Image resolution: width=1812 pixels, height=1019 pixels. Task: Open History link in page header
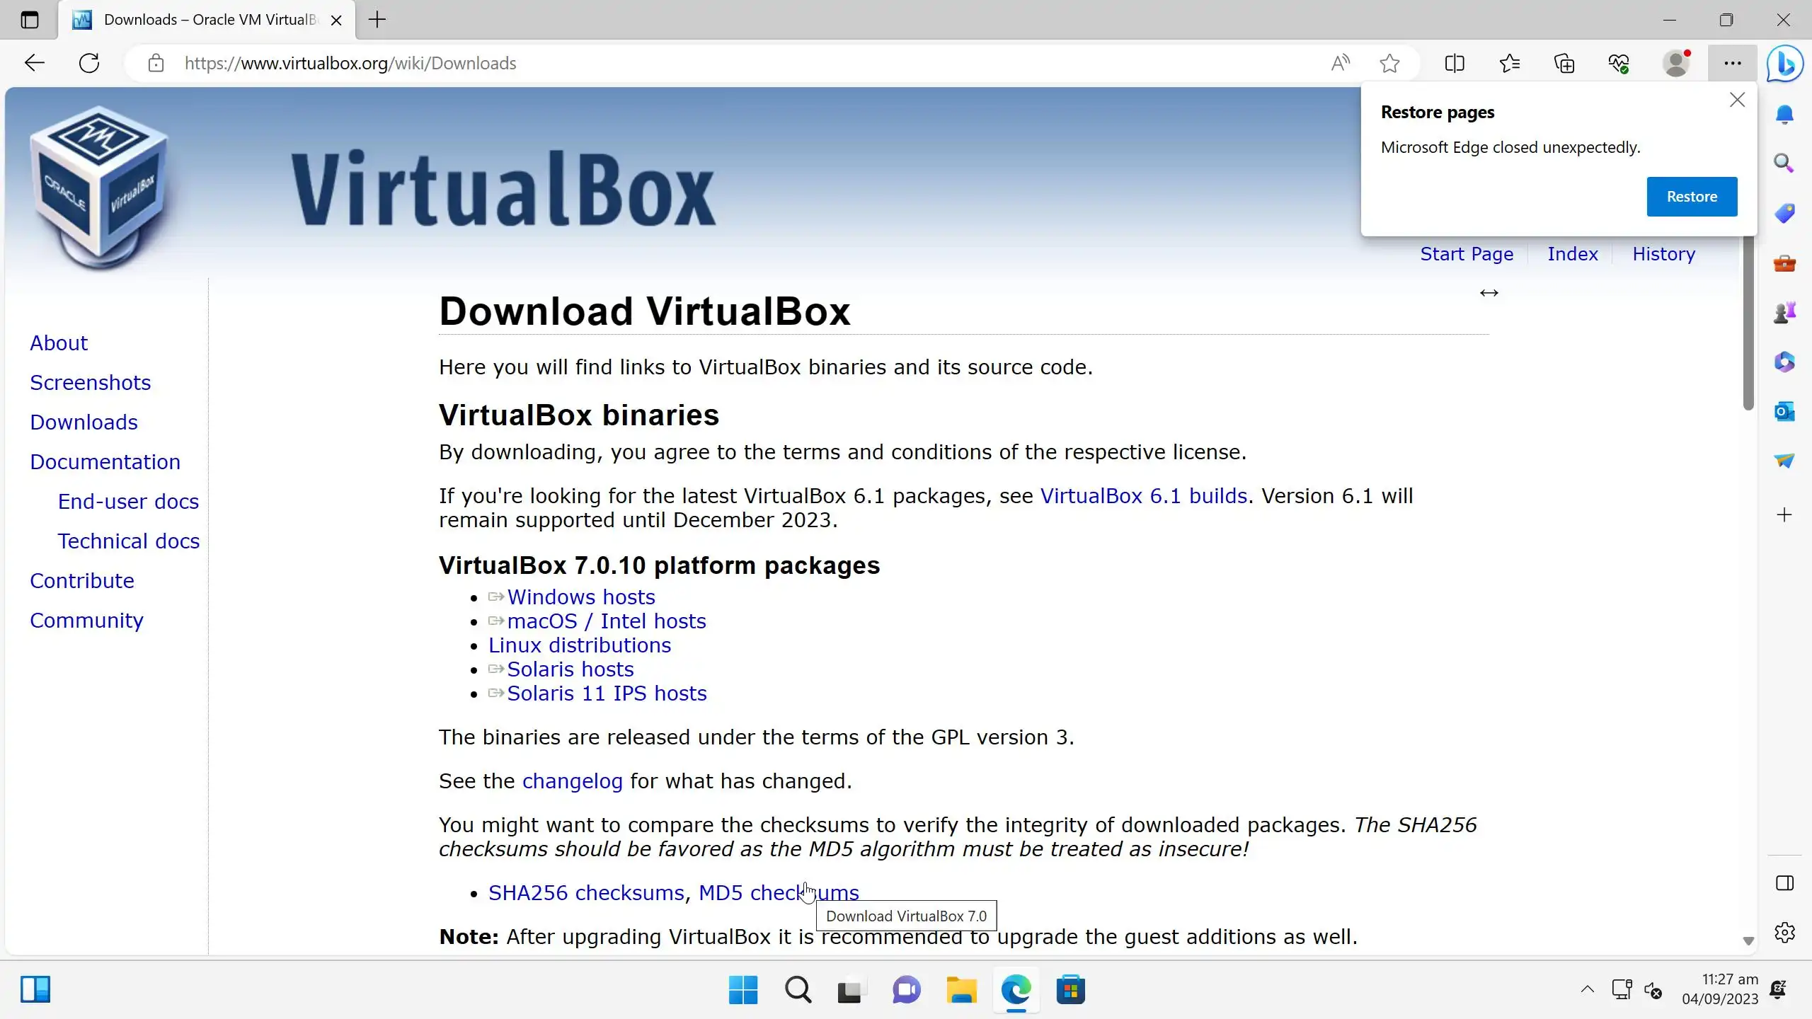(1663, 254)
